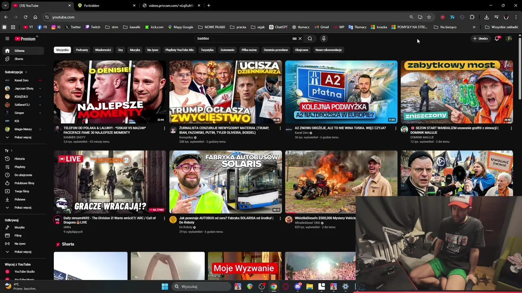The width and height of the screenshot is (522, 293).
Task: Play Fabryka Autobusów Solaris video thumbnail
Action: (226, 182)
